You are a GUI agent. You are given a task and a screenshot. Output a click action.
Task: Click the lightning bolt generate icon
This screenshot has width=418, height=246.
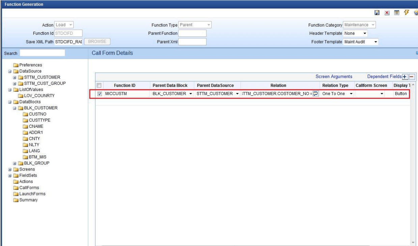point(406,12)
